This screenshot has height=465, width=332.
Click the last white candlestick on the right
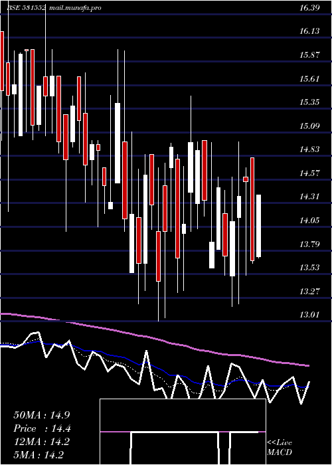[x=258, y=226]
